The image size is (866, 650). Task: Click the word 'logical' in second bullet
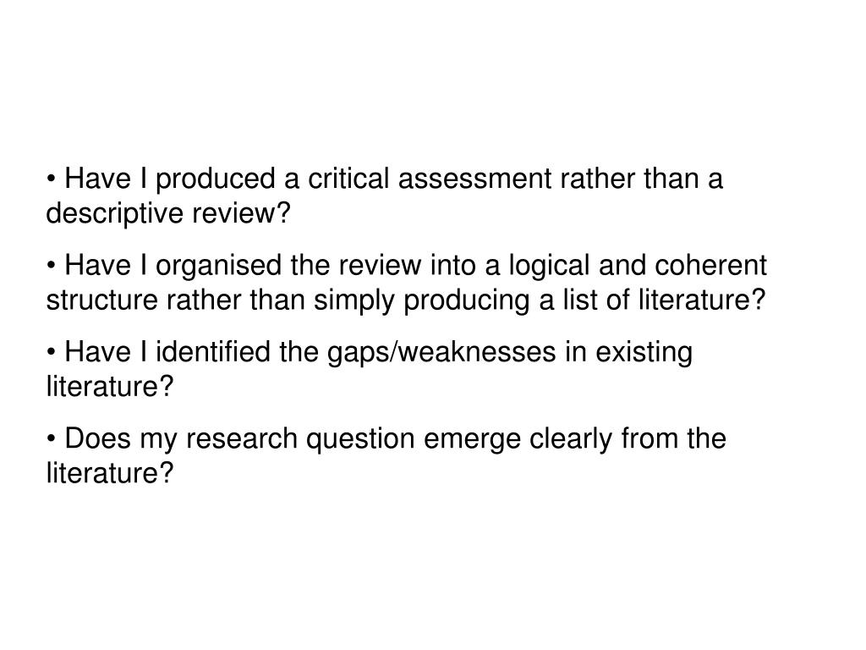pos(550,267)
